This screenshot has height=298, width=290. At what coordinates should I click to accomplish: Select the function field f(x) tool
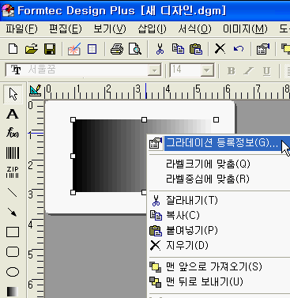pyautogui.click(x=13, y=133)
